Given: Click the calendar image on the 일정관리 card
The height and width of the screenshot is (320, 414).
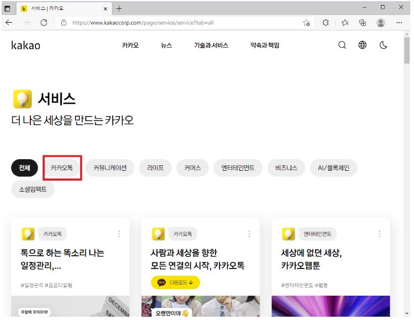Looking at the screenshot, I should 70,306.
